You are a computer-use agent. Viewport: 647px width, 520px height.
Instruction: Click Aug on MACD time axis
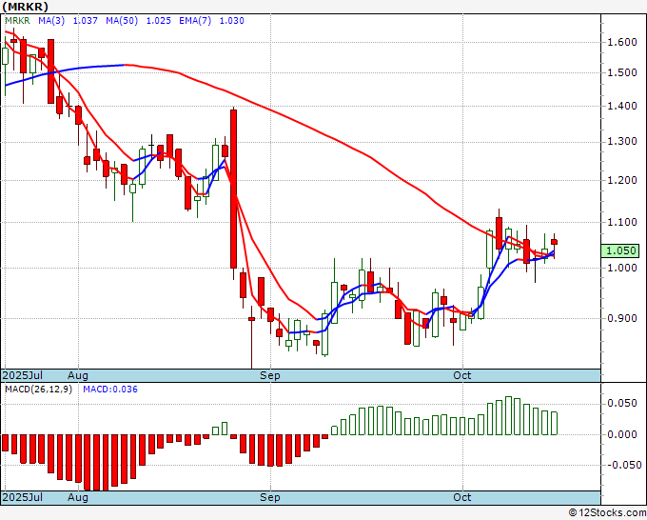tap(78, 497)
